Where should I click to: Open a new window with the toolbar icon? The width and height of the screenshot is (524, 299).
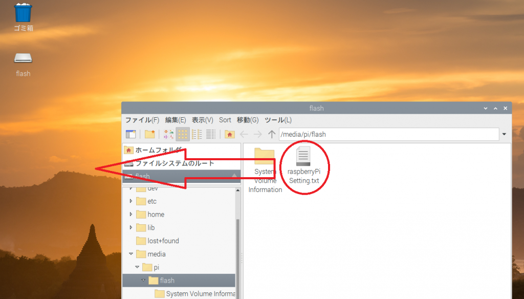click(x=131, y=134)
